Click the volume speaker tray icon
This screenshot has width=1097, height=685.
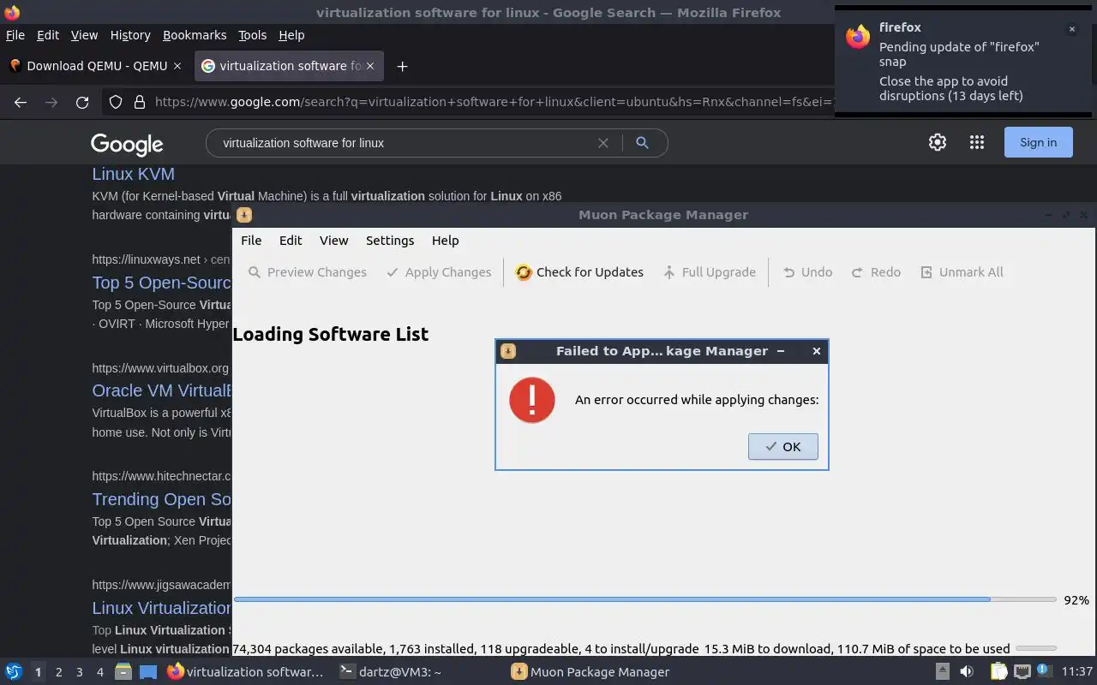pos(966,672)
